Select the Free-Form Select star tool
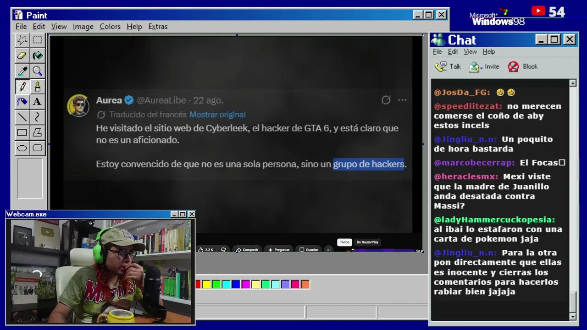The image size is (587, 330). tap(22, 40)
